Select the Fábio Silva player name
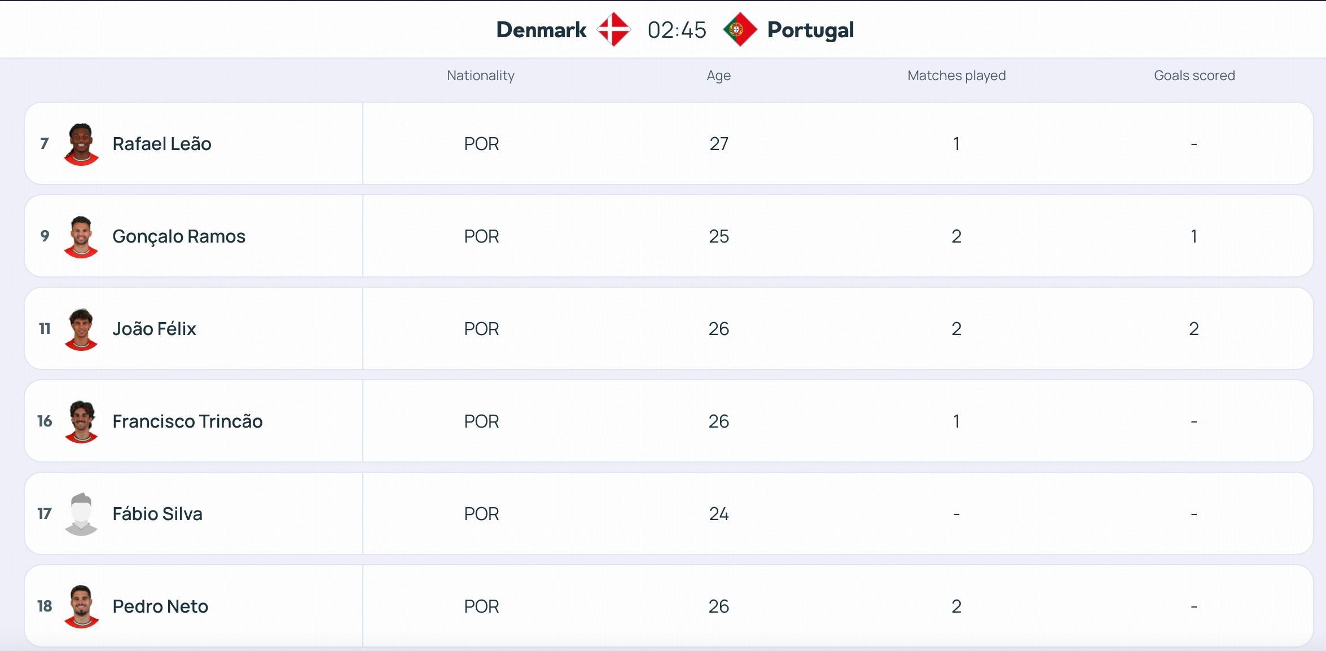 [157, 514]
